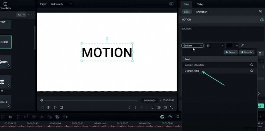Open the All filter dropdown in templates
Viewport: 265px width, 131px height.
click(x=21, y=15)
